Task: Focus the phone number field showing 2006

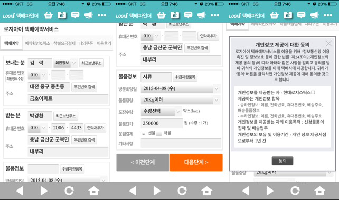Action: 59,128
